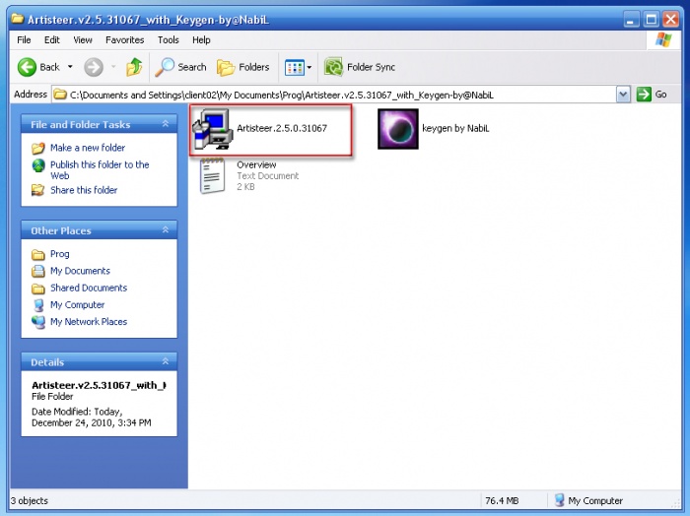
Task: Open My Network Places link
Action: (x=89, y=322)
